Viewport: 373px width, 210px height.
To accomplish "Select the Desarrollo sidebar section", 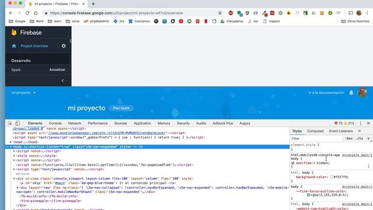I will tap(21, 61).
